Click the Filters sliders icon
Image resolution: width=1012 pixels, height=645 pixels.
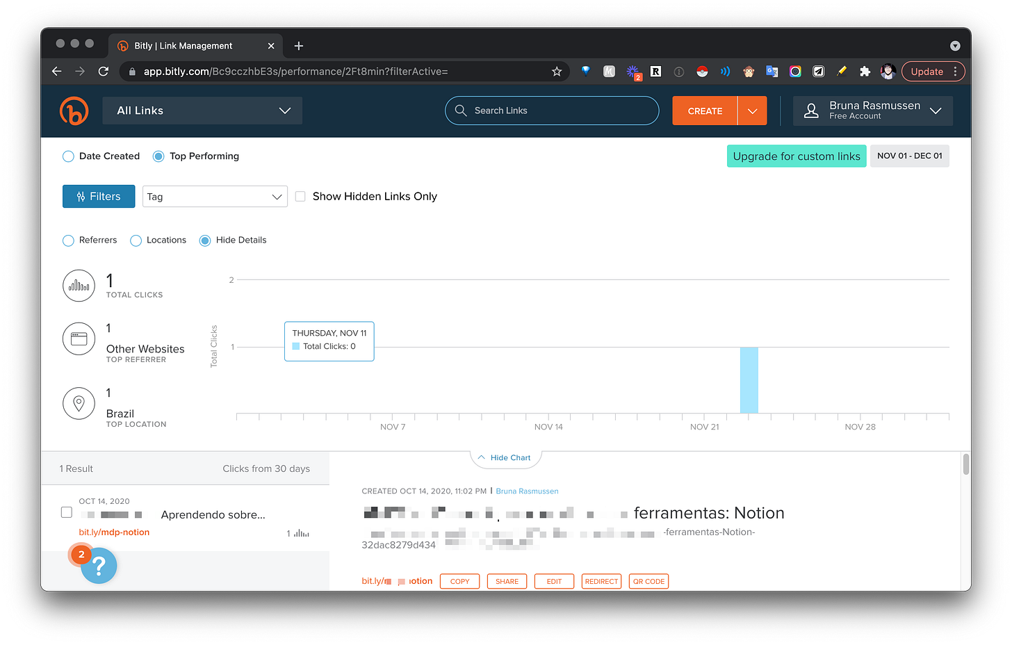click(81, 197)
